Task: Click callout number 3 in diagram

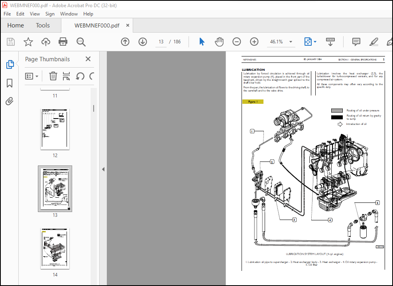Action: pyautogui.click(x=294, y=220)
